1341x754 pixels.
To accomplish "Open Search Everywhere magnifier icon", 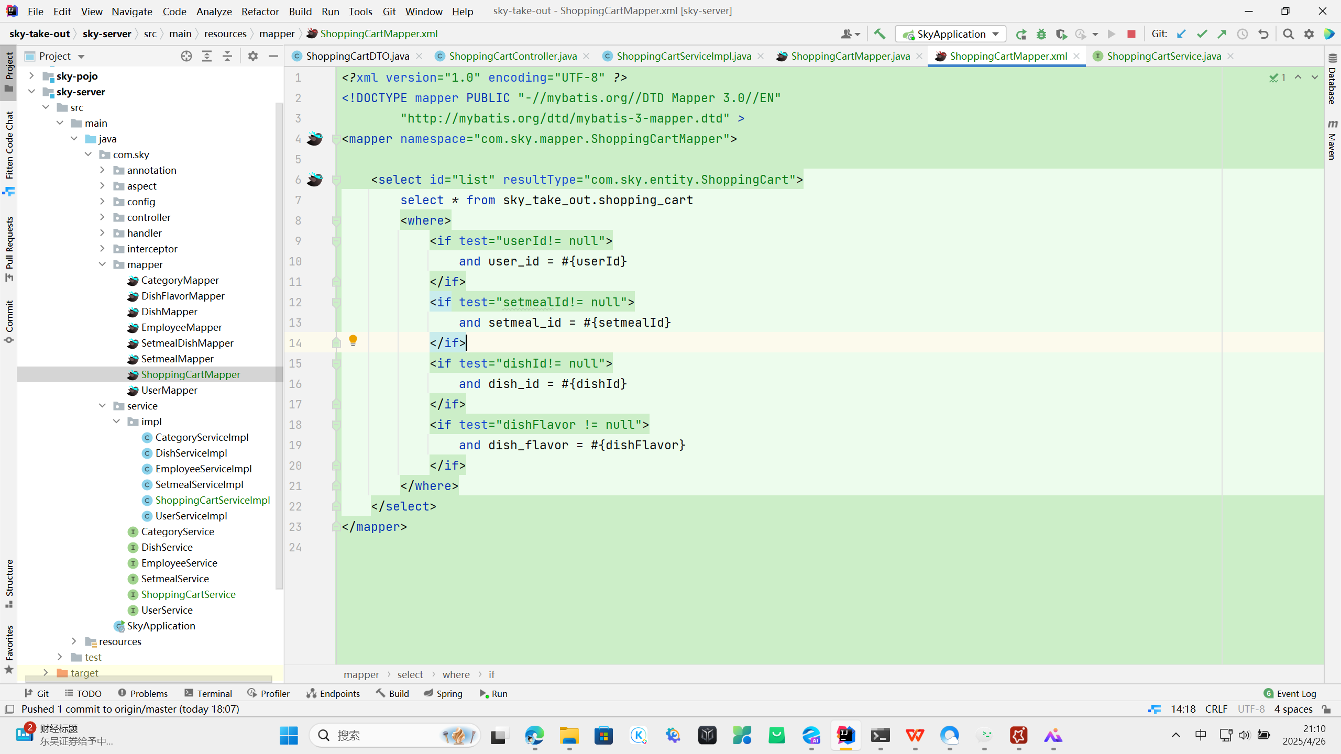I will coord(1288,34).
